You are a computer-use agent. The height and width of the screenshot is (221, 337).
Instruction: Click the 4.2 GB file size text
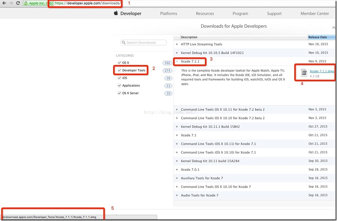pos(315,76)
